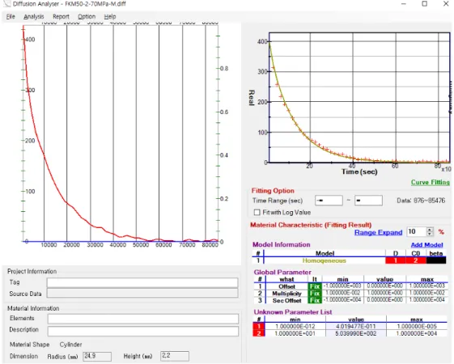
Task: Click red row marker 2 in Unknown Parameter List
Action: pyautogui.click(x=259, y=333)
